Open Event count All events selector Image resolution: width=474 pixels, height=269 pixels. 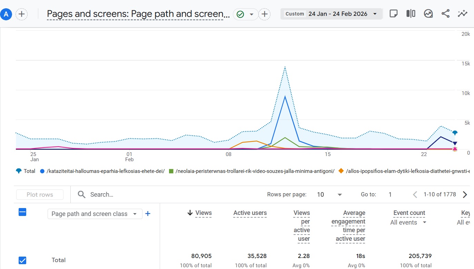click(x=409, y=223)
